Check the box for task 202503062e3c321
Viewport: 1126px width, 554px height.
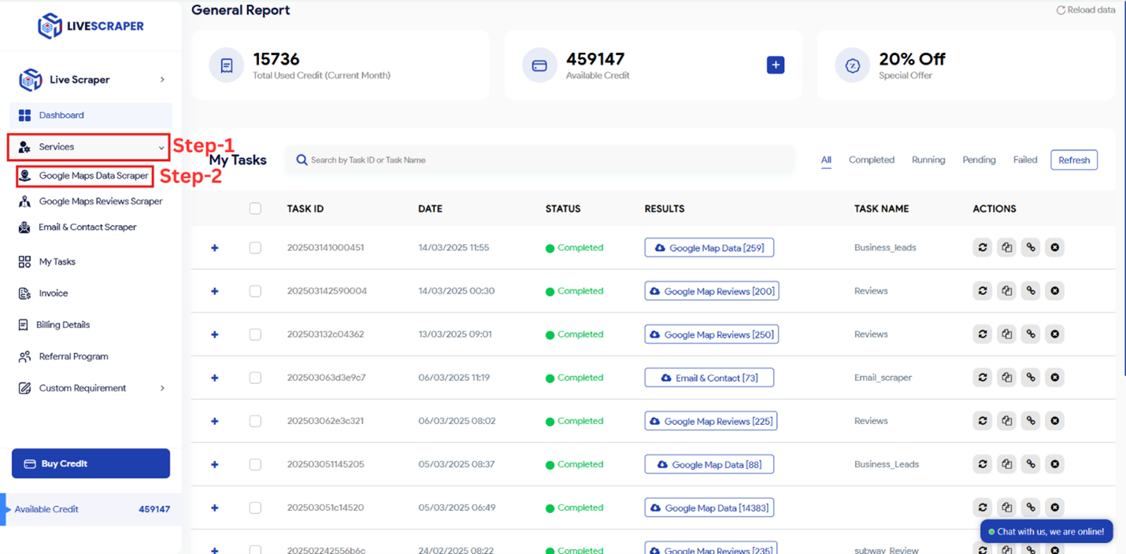tap(255, 420)
